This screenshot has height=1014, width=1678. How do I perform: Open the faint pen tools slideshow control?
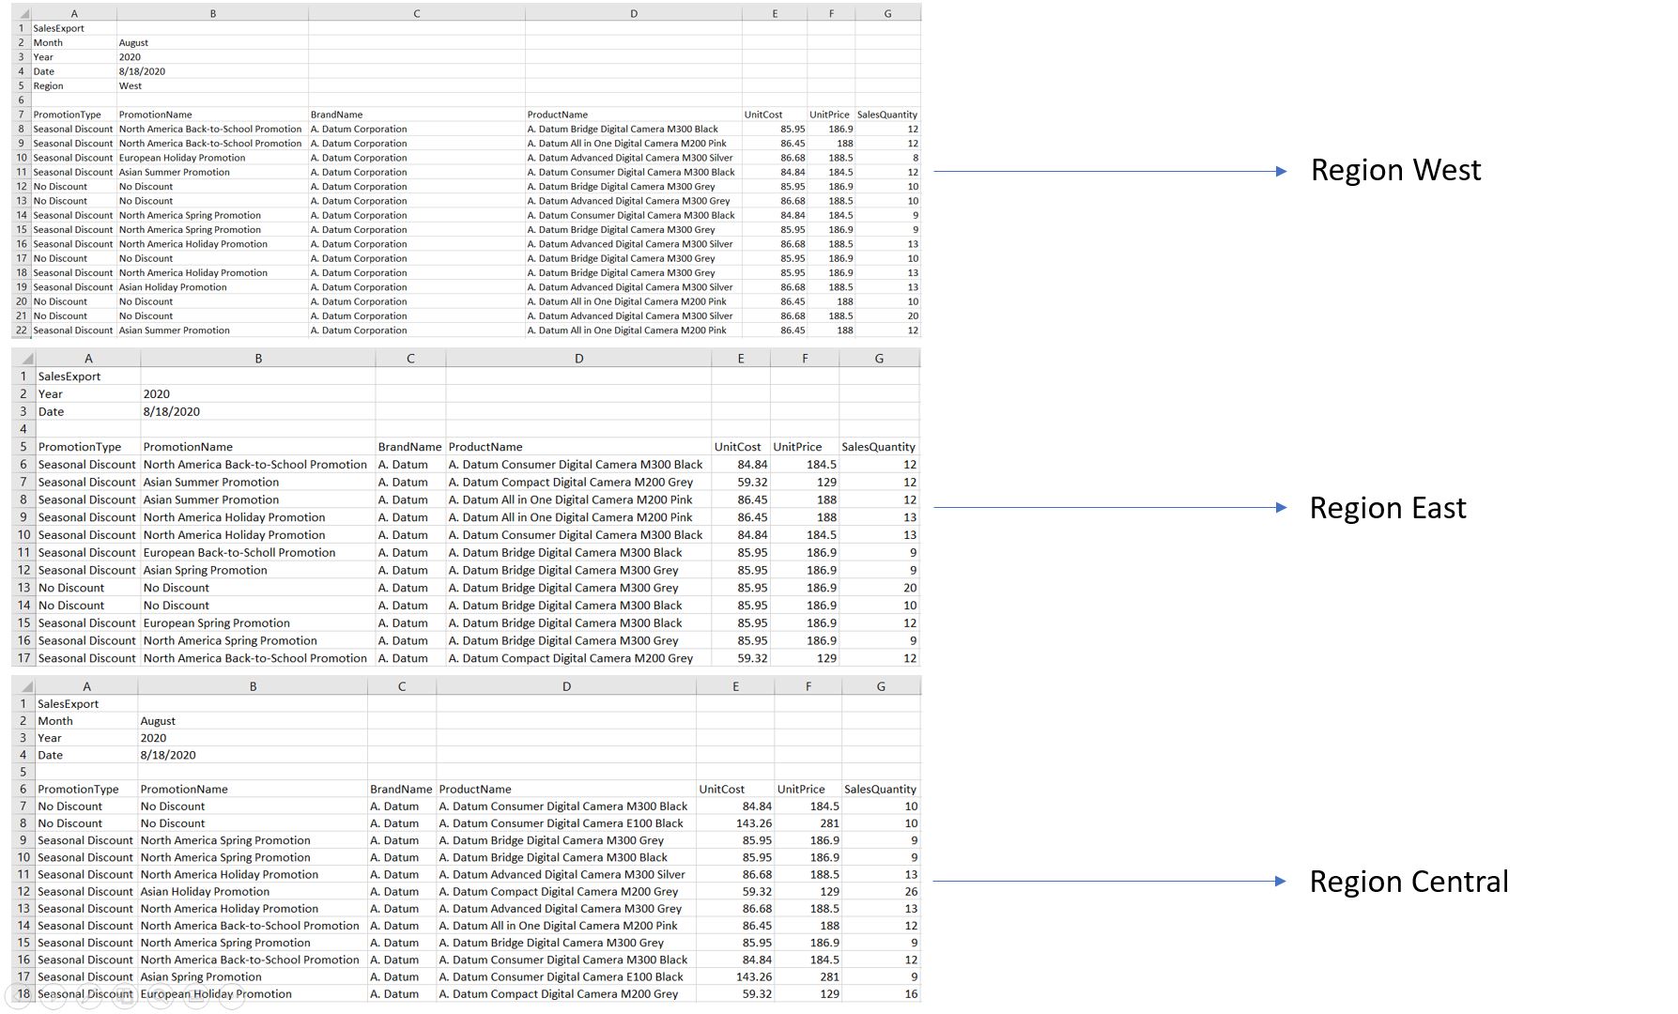[89, 996]
